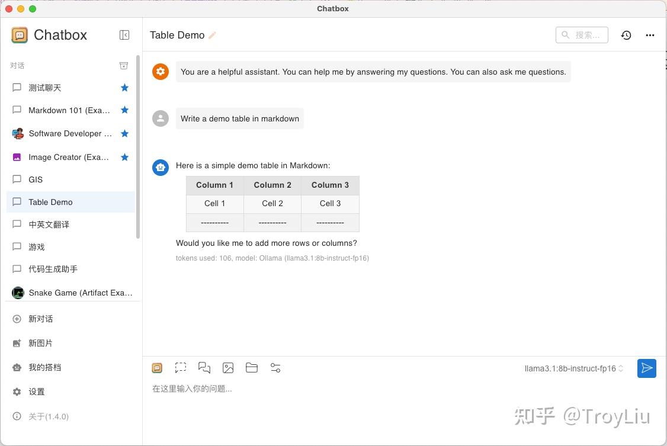Edit the Table Demo title with the pencil icon
Screen dimensions: 667x446
(x=212, y=35)
